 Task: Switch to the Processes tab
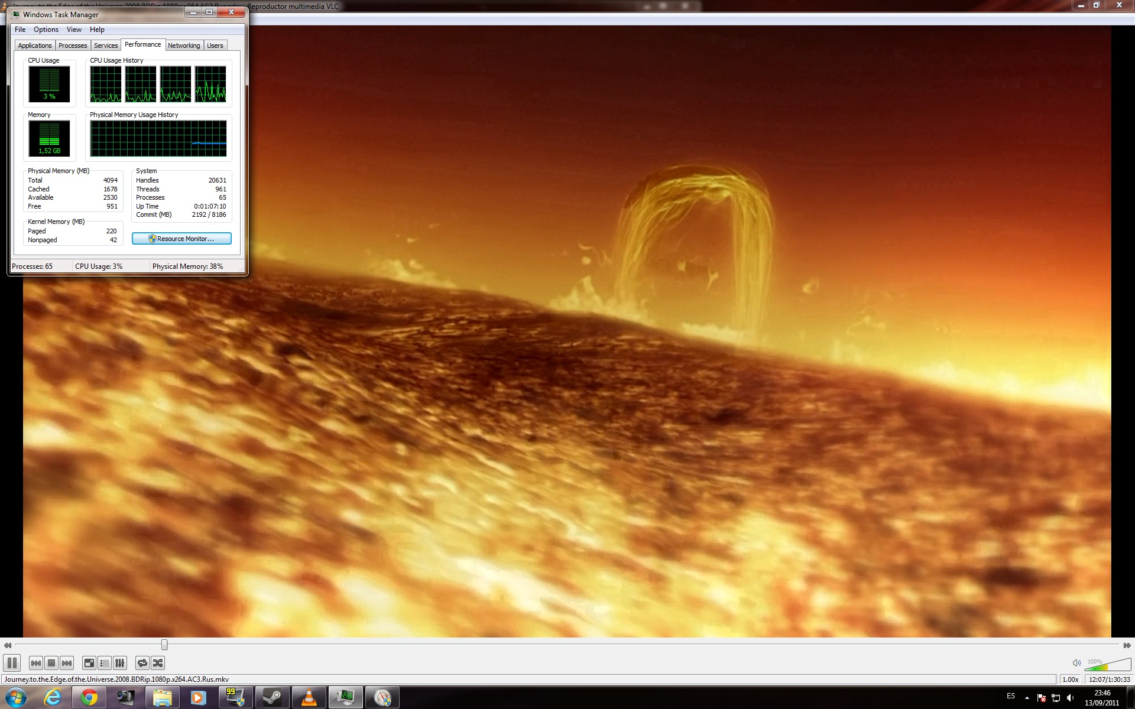73,45
